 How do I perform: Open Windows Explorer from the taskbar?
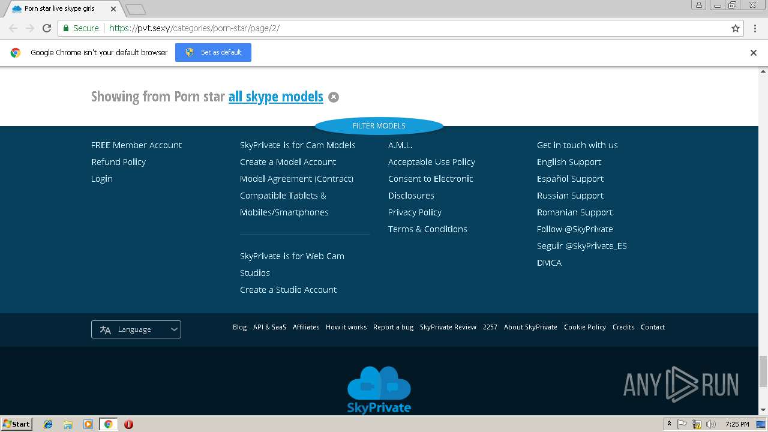pyautogui.click(x=68, y=424)
